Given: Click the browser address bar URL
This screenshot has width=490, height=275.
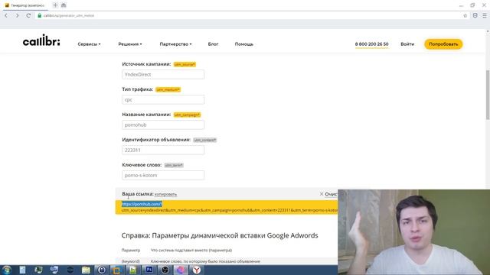Looking at the screenshot, I should [69, 15].
